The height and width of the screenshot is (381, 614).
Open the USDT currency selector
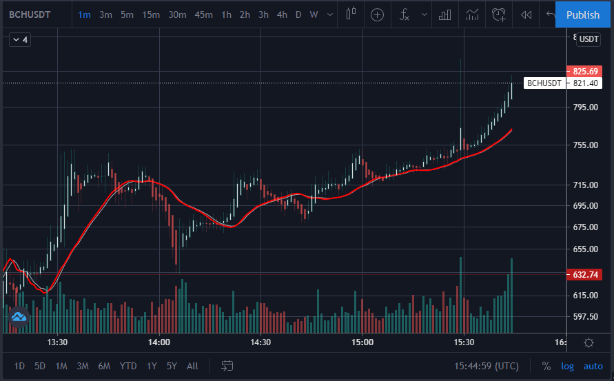[589, 39]
